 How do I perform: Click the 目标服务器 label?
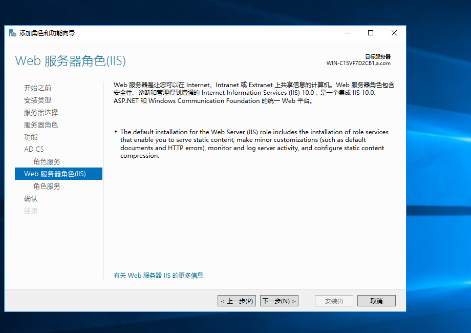click(x=378, y=57)
